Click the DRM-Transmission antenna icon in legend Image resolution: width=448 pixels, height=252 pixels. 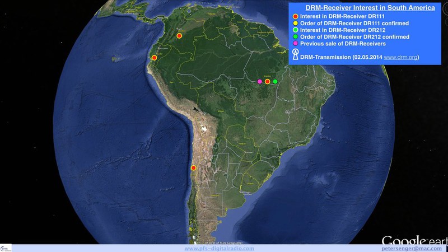pyautogui.click(x=295, y=55)
